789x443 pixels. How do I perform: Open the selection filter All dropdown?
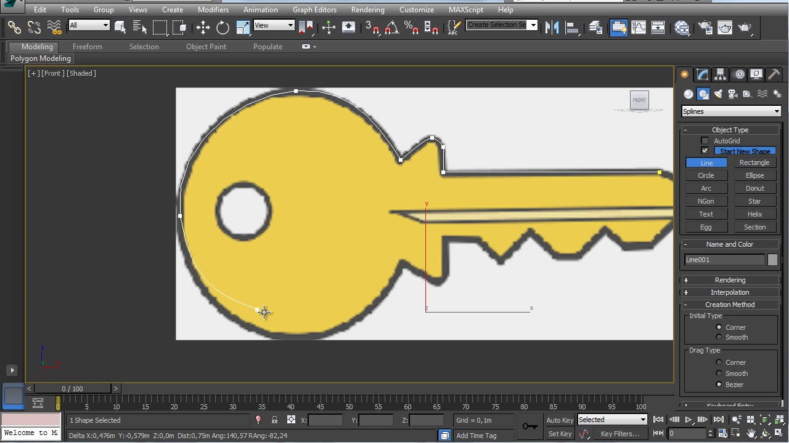coord(89,25)
